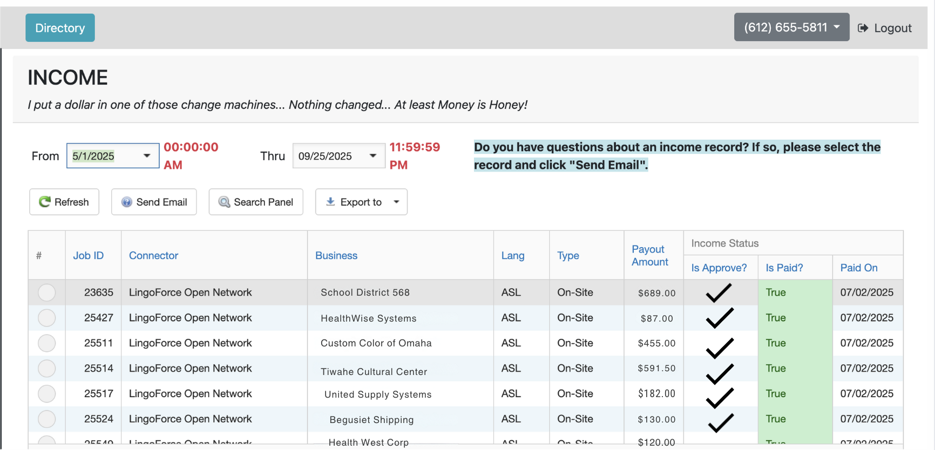The height and width of the screenshot is (450, 935).
Task: Click the green Refresh arrow icon
Action: pyautogui.click(x=44, y=202)
